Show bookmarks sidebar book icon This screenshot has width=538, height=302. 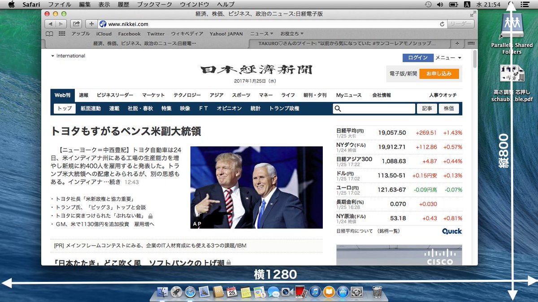coord(50,34)
